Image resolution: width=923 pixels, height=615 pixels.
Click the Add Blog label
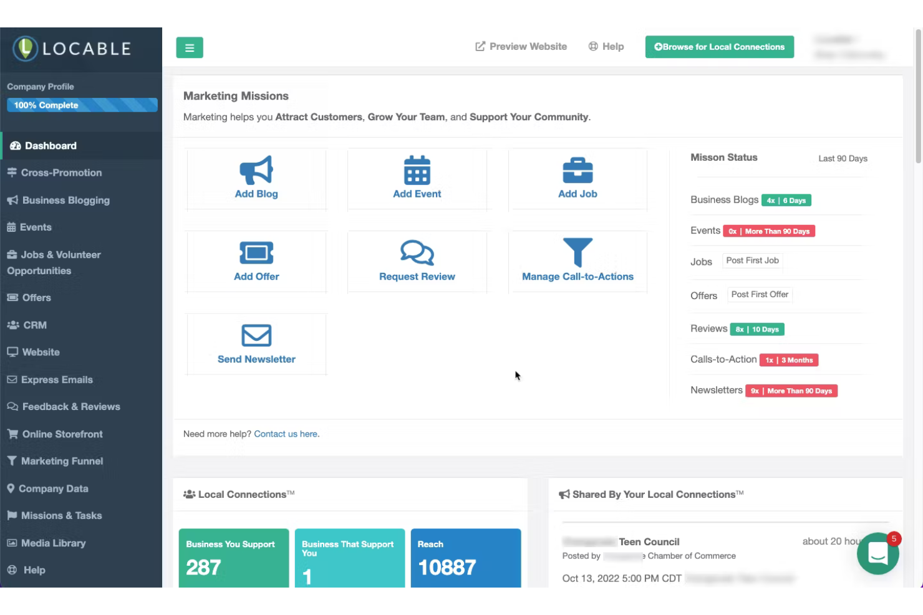(256, 194)
